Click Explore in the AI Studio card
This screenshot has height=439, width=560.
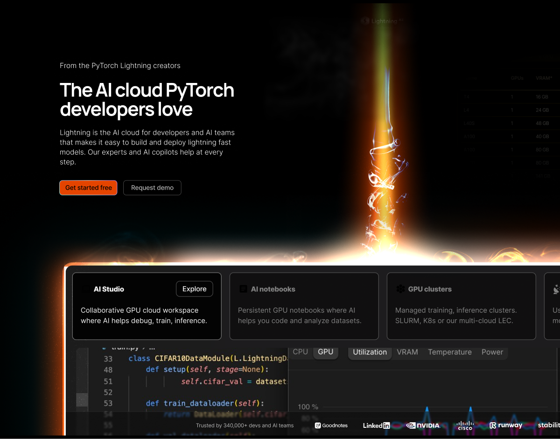pos(194,289)
